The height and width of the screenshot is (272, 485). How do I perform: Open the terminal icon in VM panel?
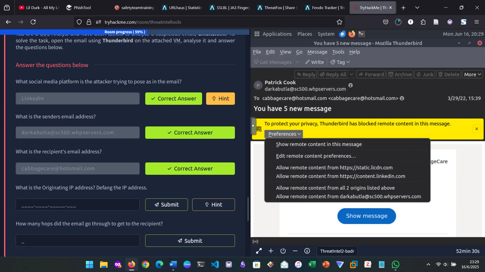[x=361, y=34]
